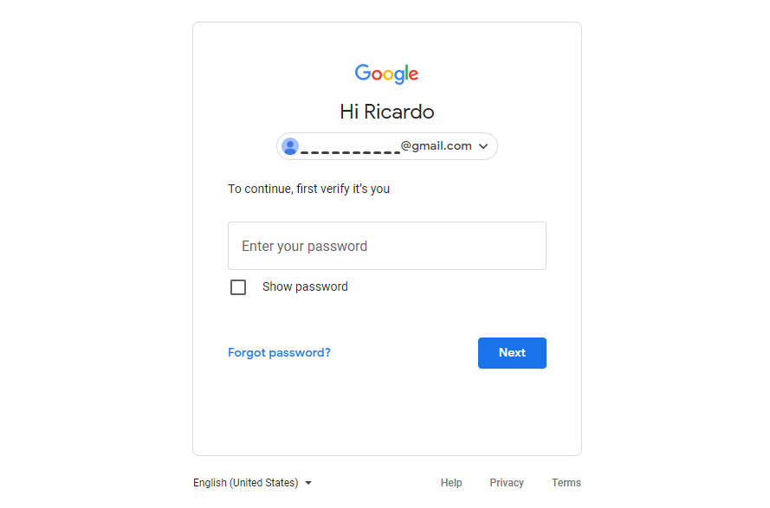Image resolution: width=770 pixels, height=508 pixels.
Task: Click the blue account avatar icon
Action: [x=290, y=146]
